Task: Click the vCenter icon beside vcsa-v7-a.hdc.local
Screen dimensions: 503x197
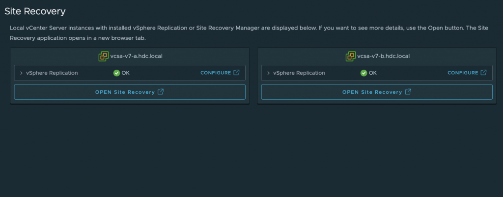Action: pyautogui.click(x=103, y=56)
